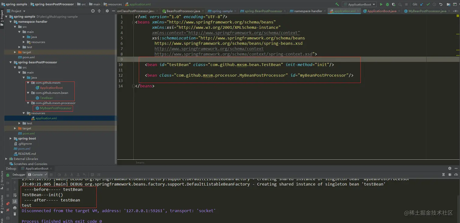Viewport: 460px width, 223px height.
Task: Select TestBean class in project tree
Action: (44, 98)
